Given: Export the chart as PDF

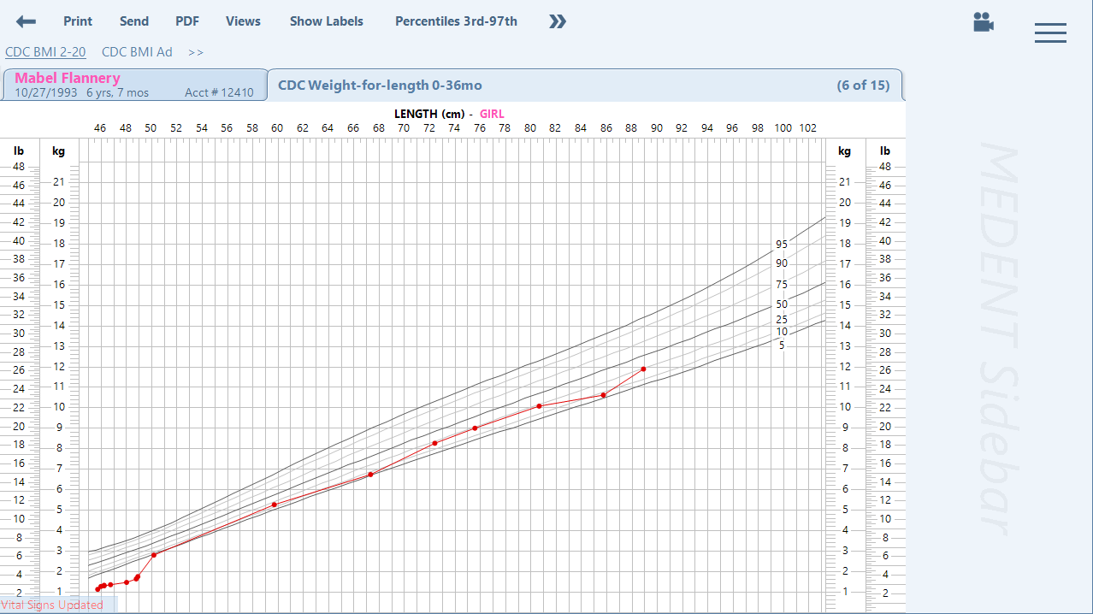Looking at the screenshot, I should [187, 21].
